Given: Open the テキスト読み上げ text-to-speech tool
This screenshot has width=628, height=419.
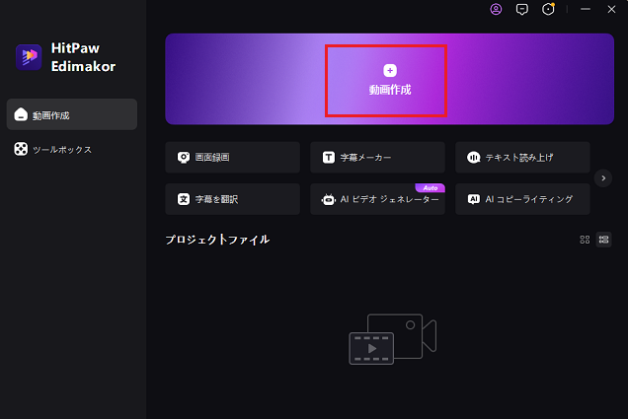Looking at the screenshot, I should [x=522, y=157].
